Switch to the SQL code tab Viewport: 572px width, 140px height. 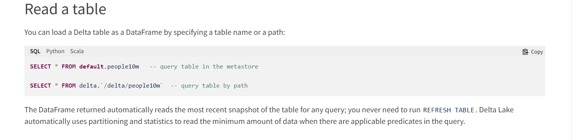tap(35, 51)
